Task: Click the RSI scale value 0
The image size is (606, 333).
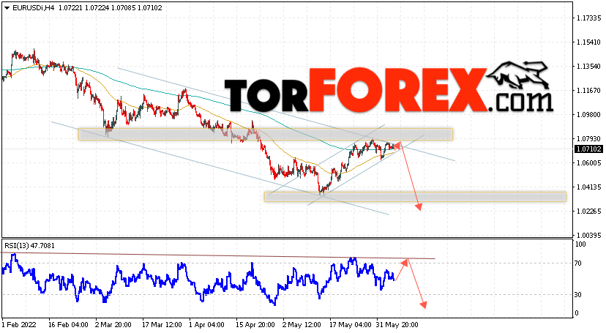Action: pyautogui.click(x=577, y=313)
